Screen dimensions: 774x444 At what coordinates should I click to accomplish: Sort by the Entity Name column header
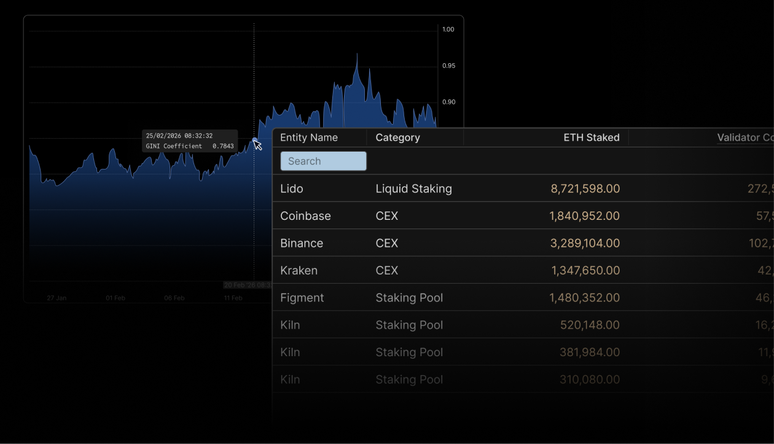click(309, 138)
